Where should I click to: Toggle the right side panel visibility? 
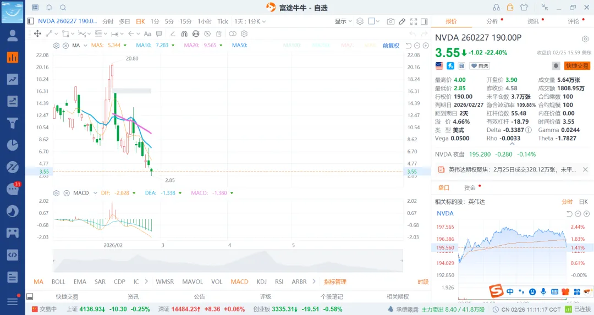pyautogui.click(x=424, y=21)
